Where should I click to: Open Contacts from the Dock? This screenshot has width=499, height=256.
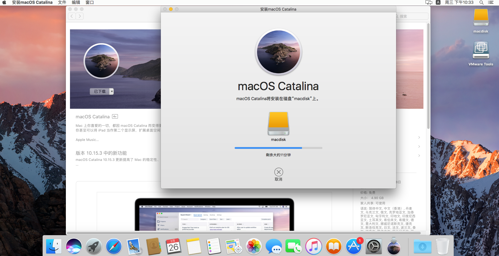coord(154,246)
